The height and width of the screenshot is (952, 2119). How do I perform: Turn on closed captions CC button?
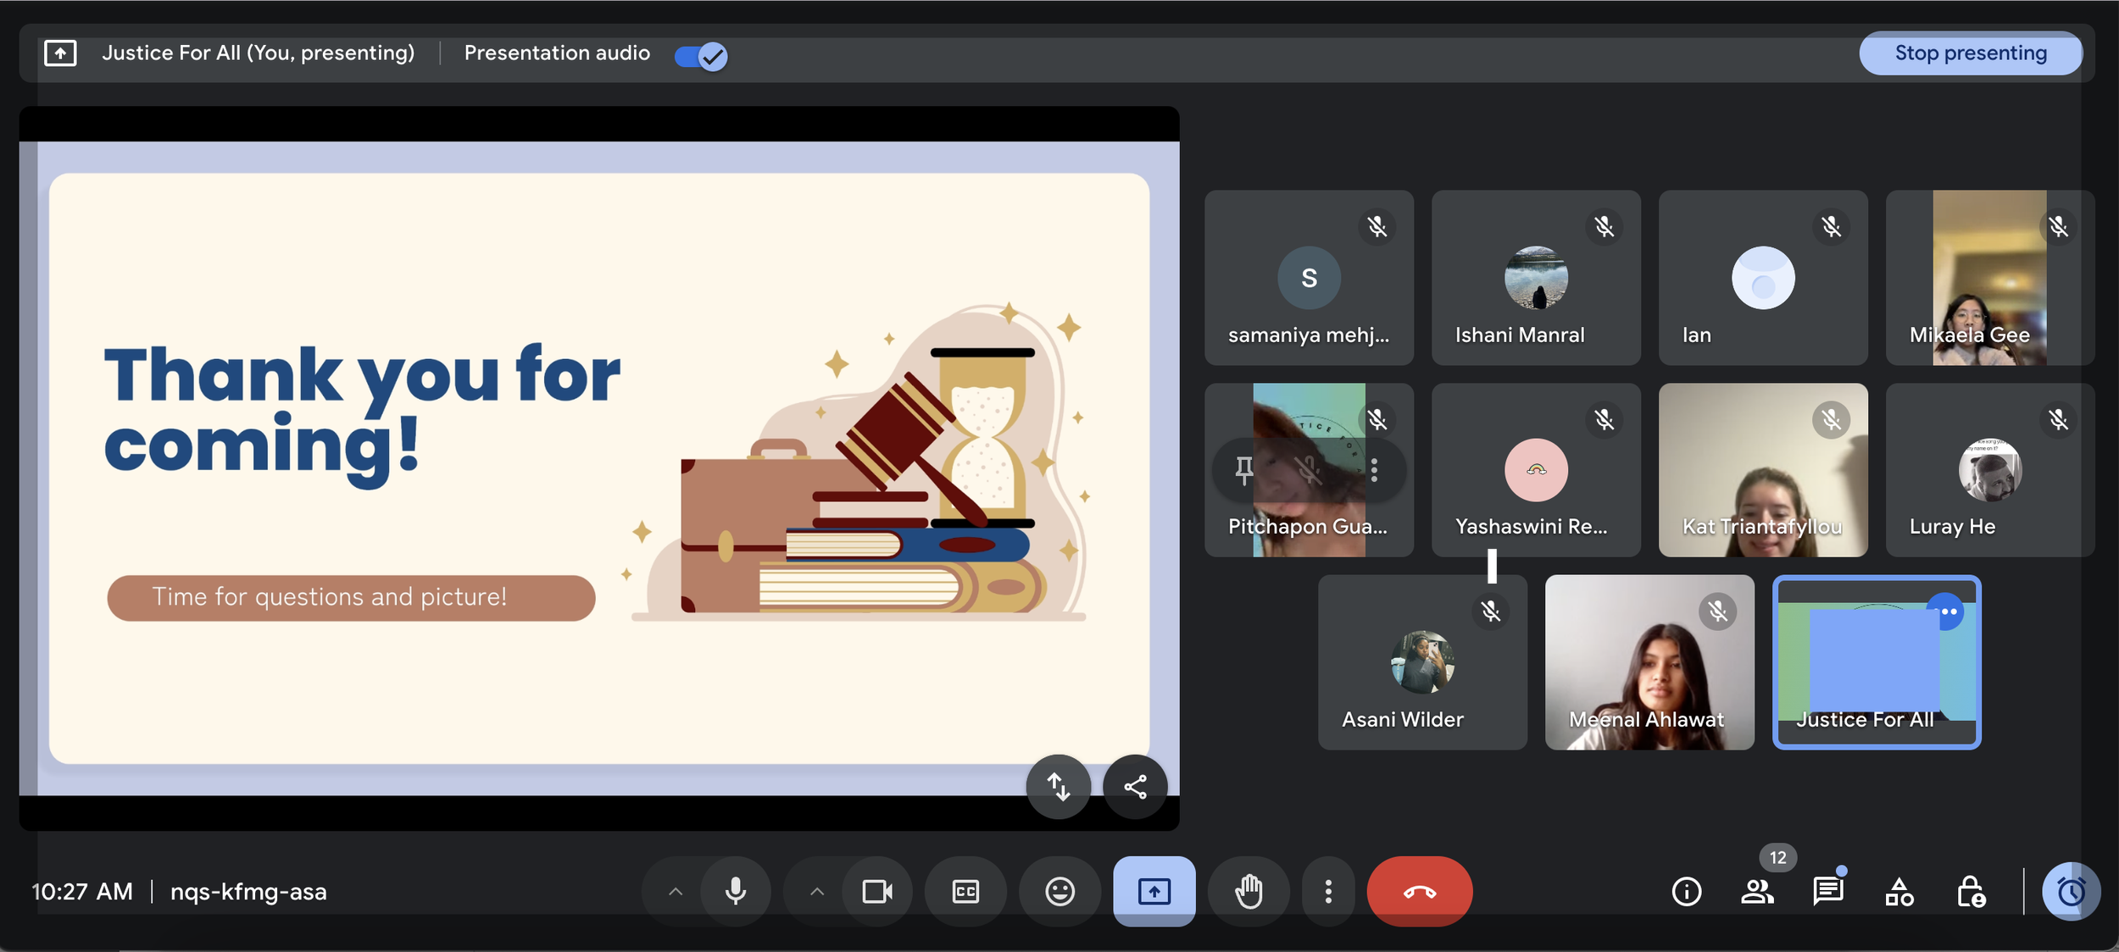[x=965, y=891]
